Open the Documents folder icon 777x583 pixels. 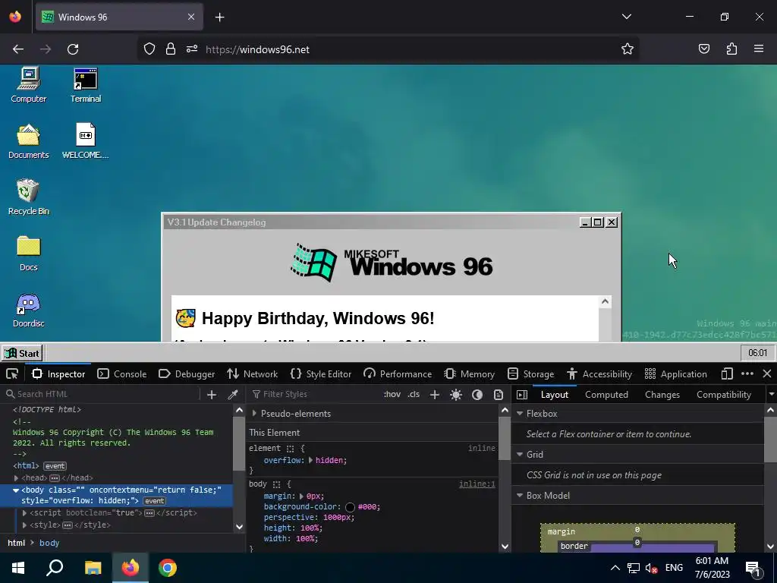(29, 141)
